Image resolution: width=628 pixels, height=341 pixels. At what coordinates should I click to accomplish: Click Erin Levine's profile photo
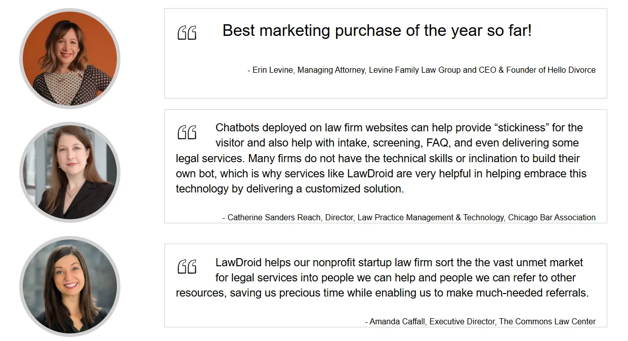tap(70, 58)
